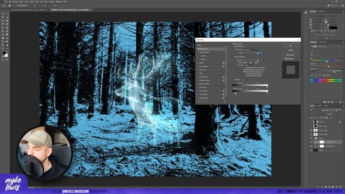Open the File menu

6,2
